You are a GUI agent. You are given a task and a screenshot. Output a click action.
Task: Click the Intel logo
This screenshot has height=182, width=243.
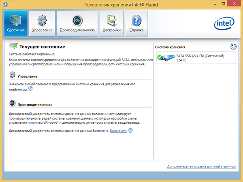point(224,23)
